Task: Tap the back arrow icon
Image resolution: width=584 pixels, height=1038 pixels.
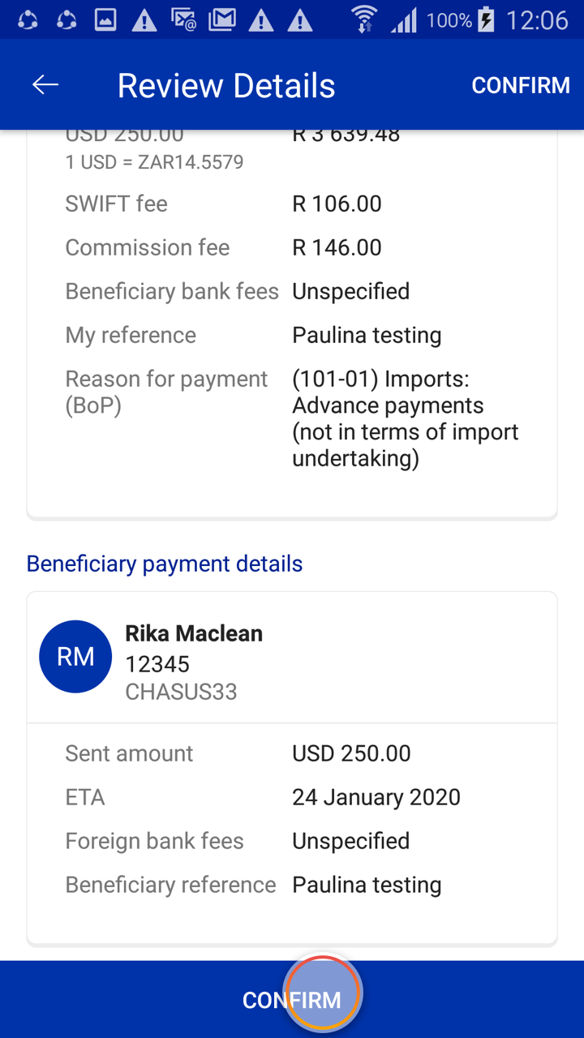Action: tap(45, 85)
